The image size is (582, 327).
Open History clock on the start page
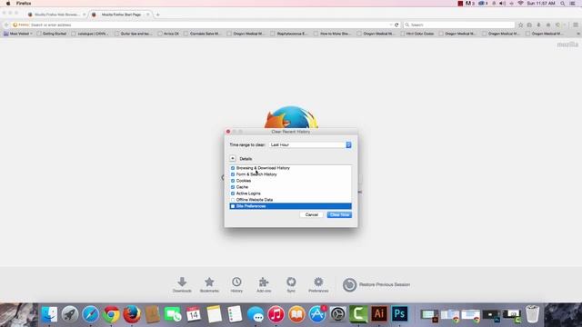pyautogui.click(x=236, y=284)
